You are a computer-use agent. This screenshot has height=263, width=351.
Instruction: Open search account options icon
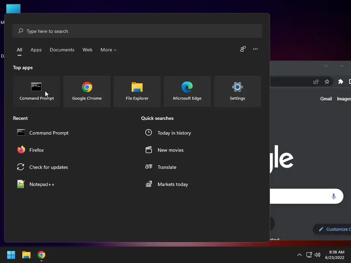coord(243,49)
